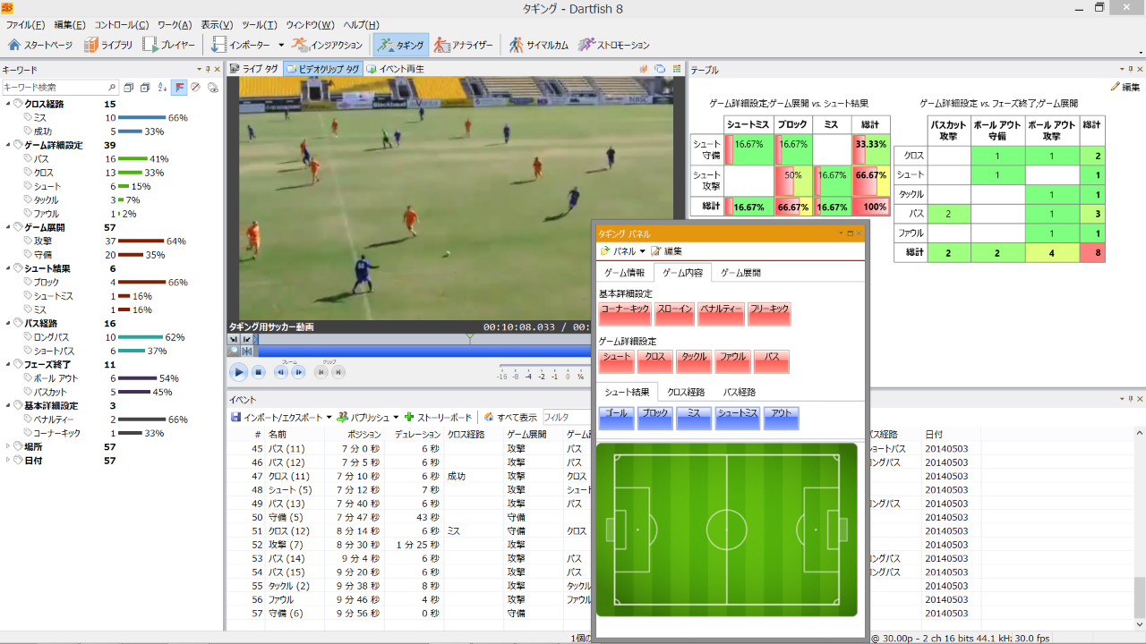The image size is (1146, 644).
Task: Open the コントロール(C) menu
Action: [x=121, y=24]
